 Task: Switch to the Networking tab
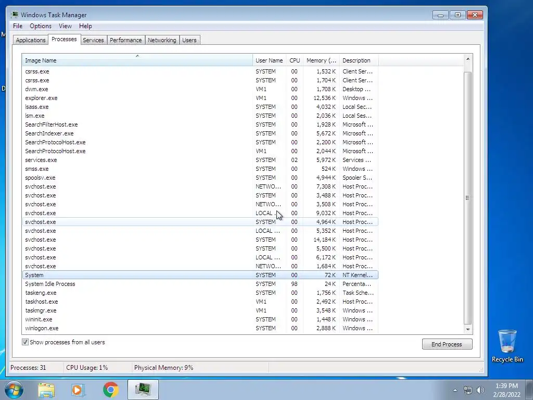pos(162,40)
